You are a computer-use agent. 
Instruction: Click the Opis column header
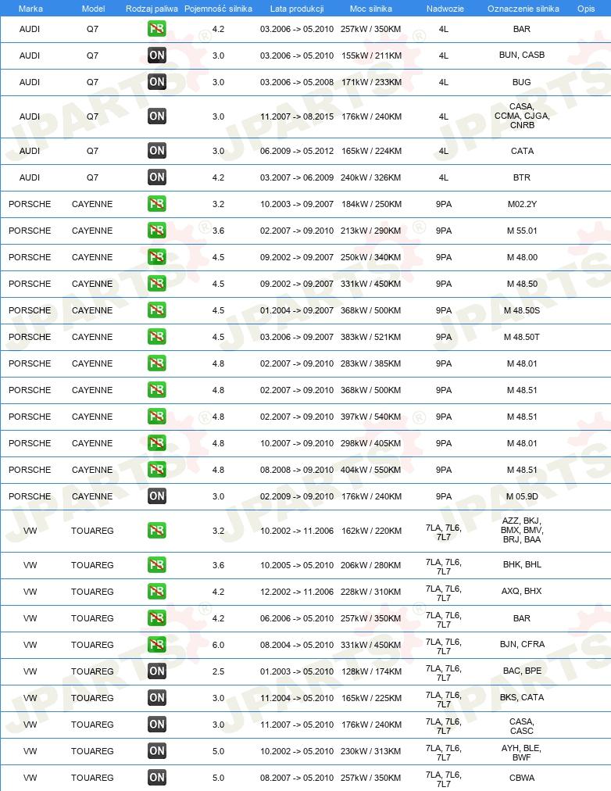[586, 9]
